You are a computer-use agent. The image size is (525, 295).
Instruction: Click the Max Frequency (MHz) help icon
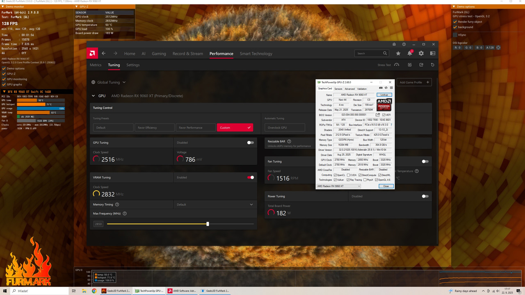click(x=125, y=213)
